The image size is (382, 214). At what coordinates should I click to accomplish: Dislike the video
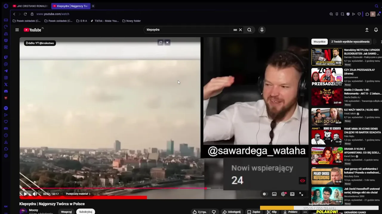tap(214, 212)
